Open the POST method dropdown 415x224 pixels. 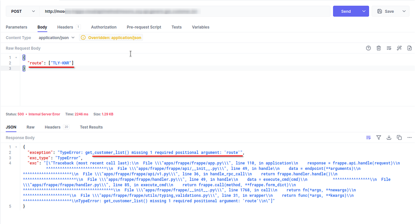tap(22, 11)
